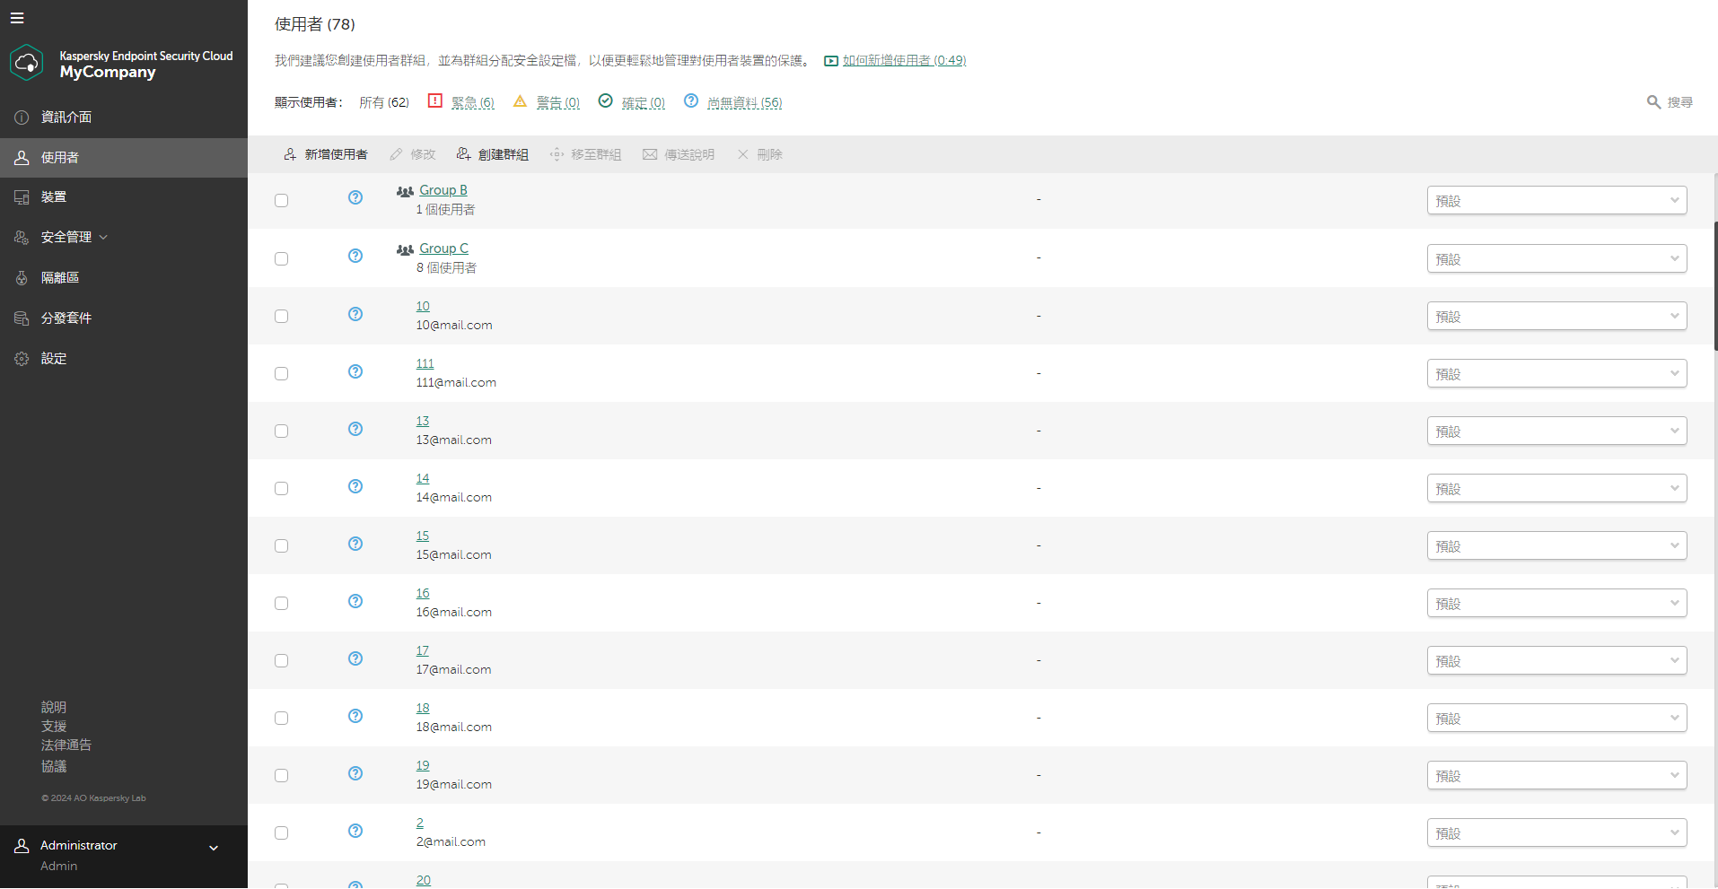Watch the 如何新增使用者 video link
Image resolution: width=1718 pixels, height=889 pixels.
[904, 60]
